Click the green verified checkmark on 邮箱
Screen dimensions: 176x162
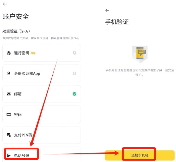(x=74, y=94)
